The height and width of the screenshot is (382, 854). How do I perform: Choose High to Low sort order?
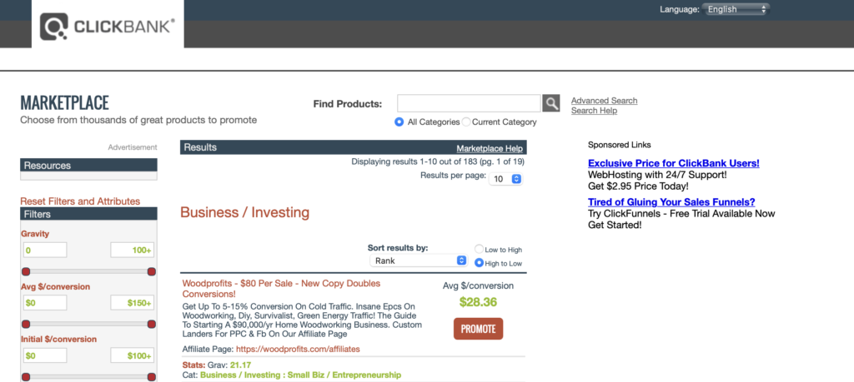479,263
